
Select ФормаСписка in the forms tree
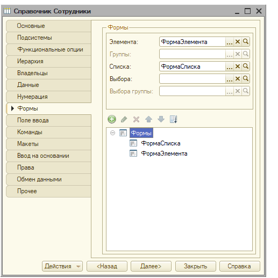(x=161, y=143)
